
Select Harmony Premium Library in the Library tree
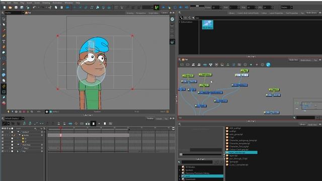tap(197, 173)
